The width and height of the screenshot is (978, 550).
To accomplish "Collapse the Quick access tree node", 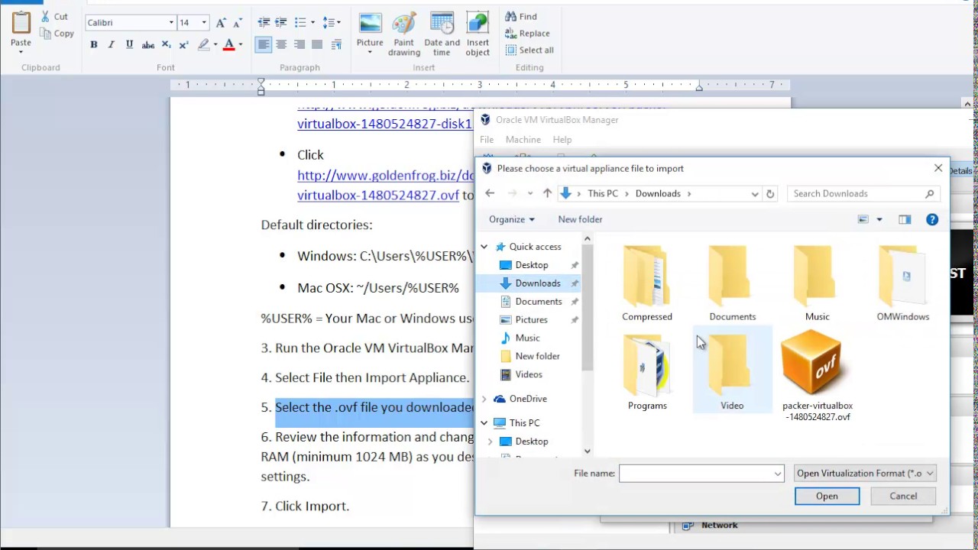I will pos(484,247).
